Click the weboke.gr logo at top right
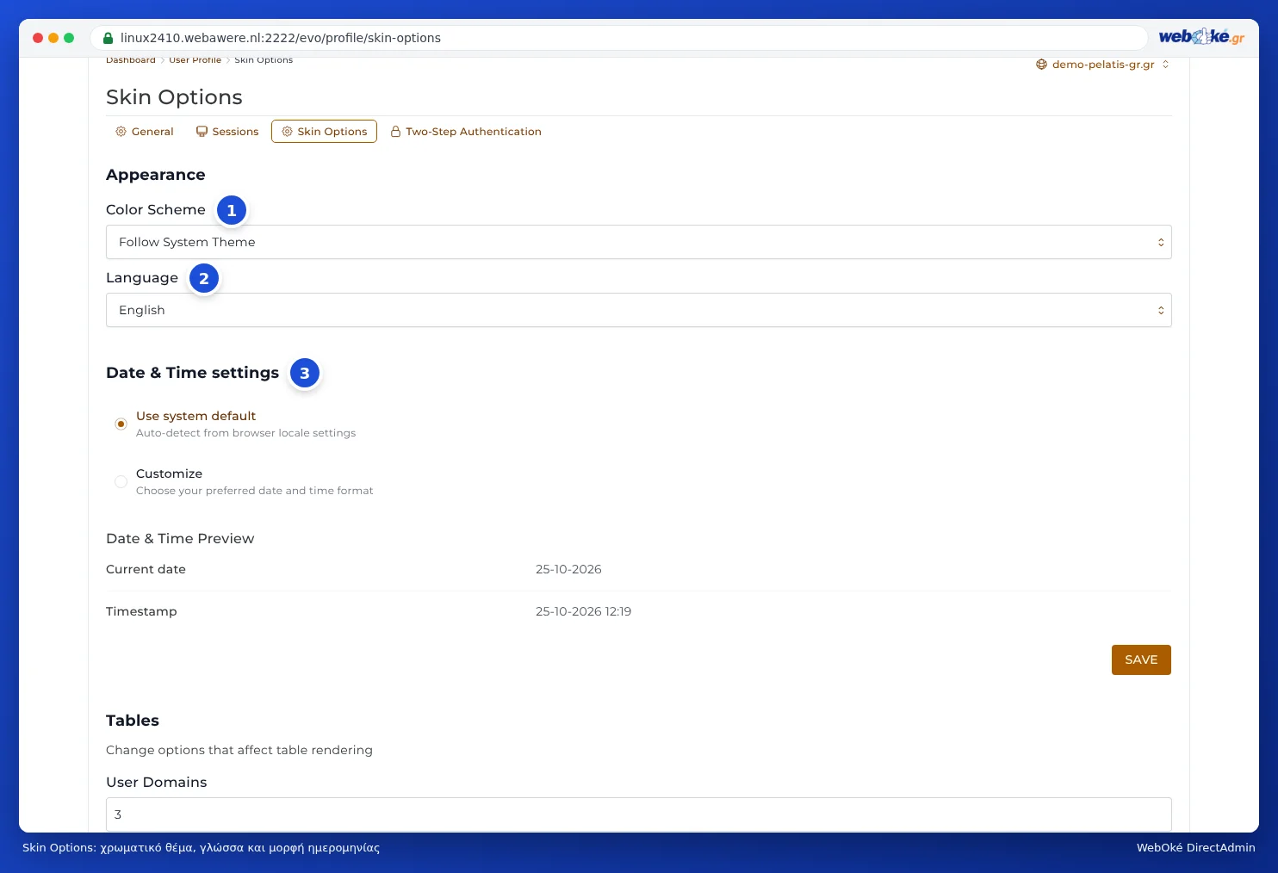 tap(1201, 36)
